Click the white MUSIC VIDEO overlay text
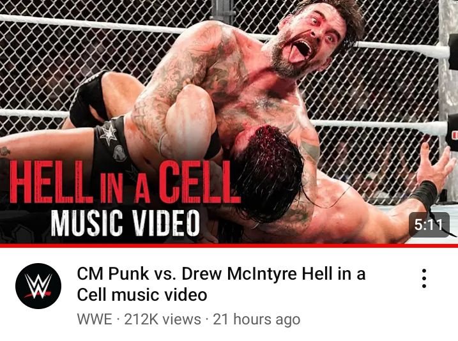 (126, 222)
